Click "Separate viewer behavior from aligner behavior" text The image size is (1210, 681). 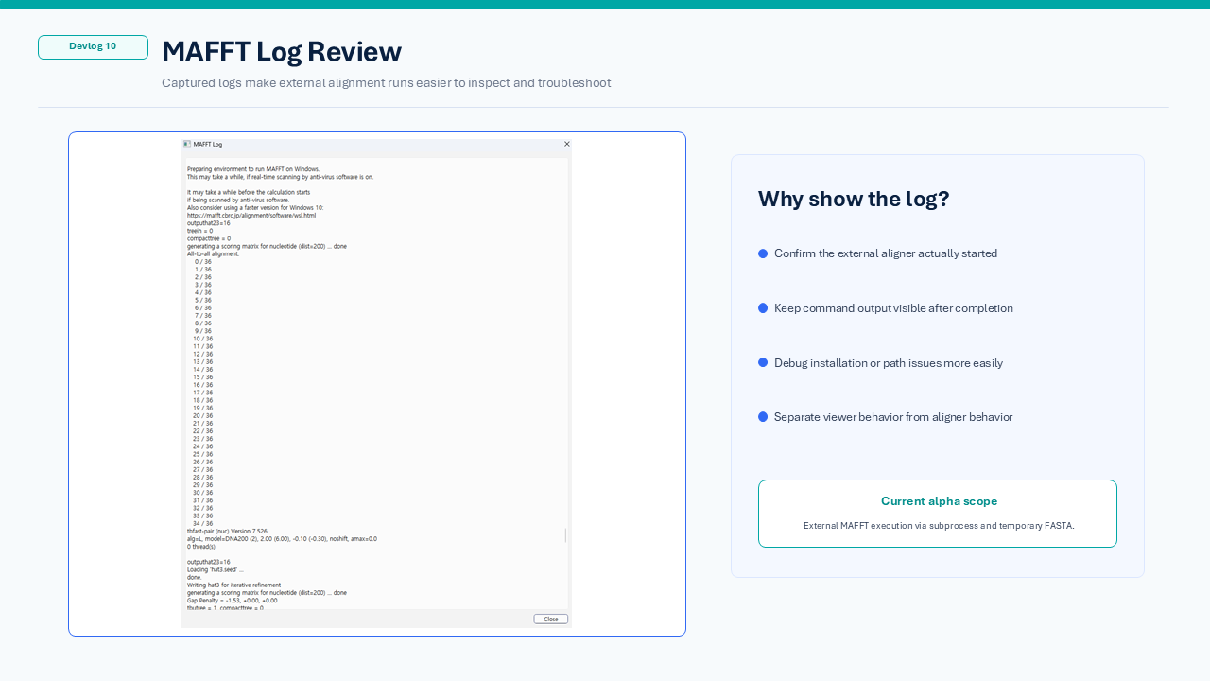[893, 417]
